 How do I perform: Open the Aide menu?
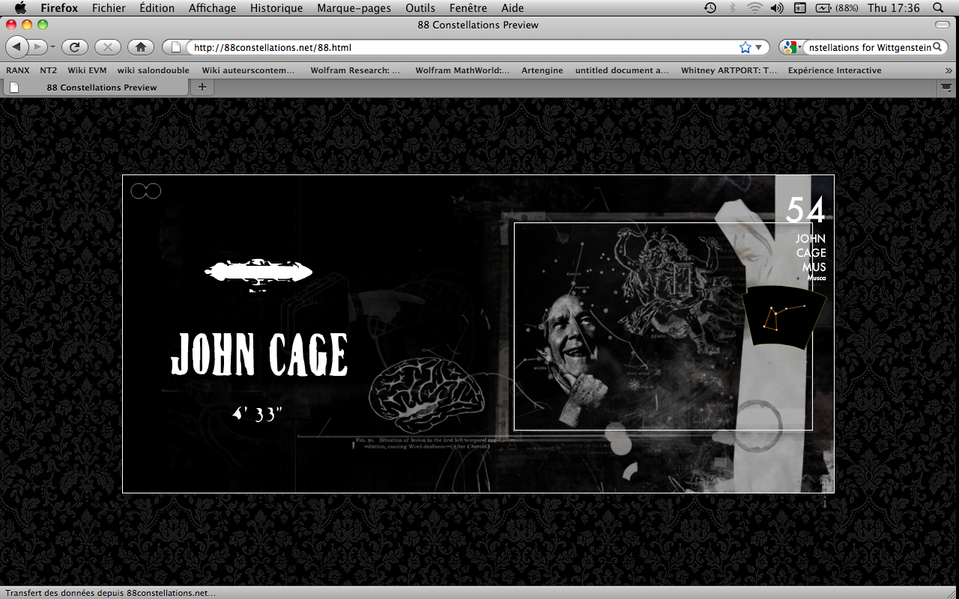pos(512,8)
